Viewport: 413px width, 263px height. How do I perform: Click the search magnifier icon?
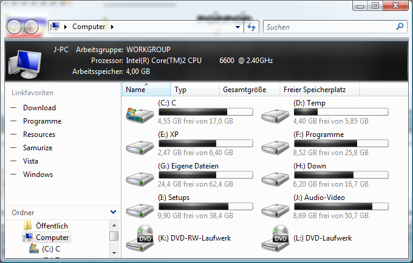[x=400, y=26]
